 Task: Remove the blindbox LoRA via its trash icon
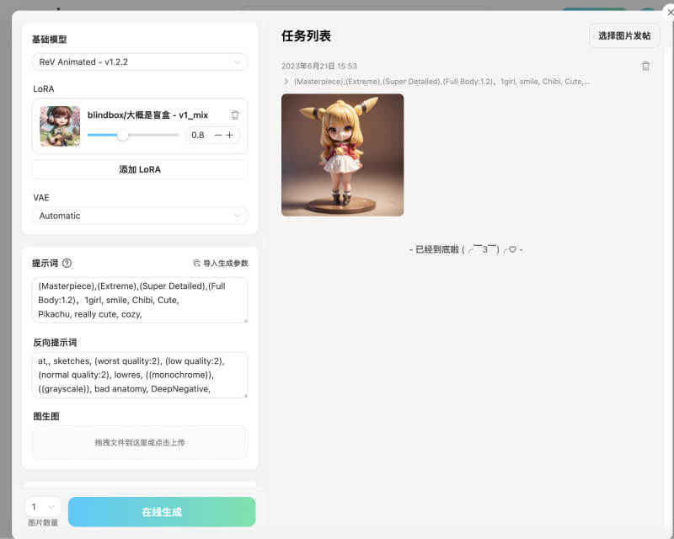(x=237, y=115)
